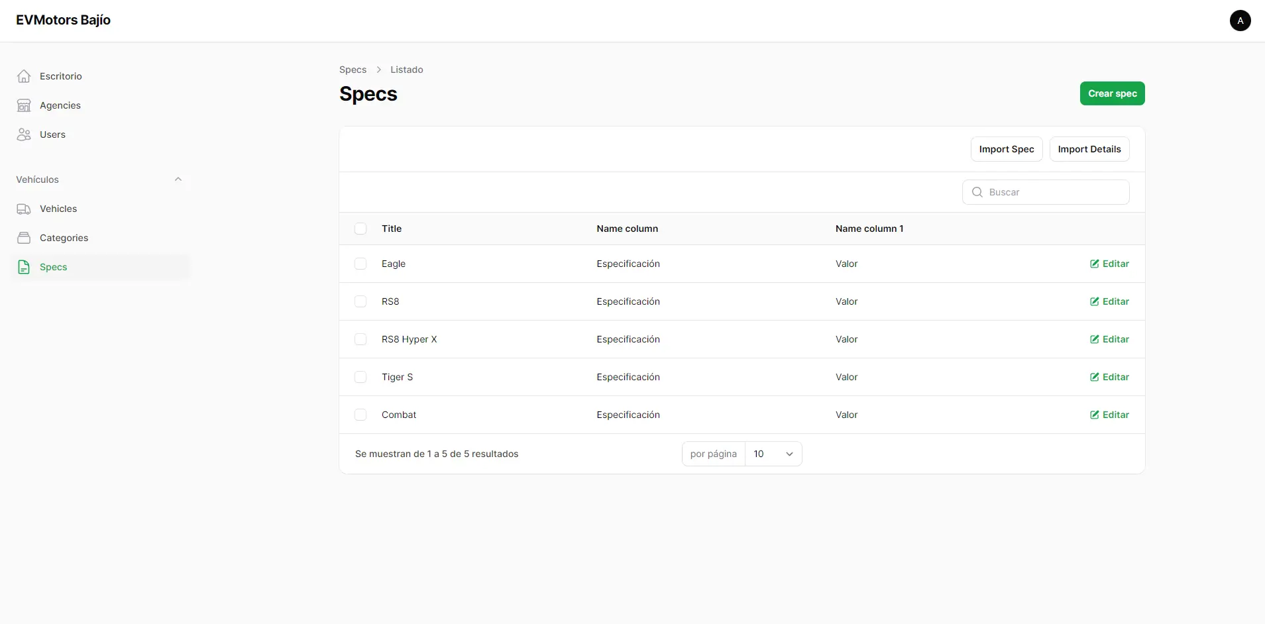Viewport: 1265px width, 624px height.
Task: Click Especificación in the Eagle row
Action: (x=628, y=264)
